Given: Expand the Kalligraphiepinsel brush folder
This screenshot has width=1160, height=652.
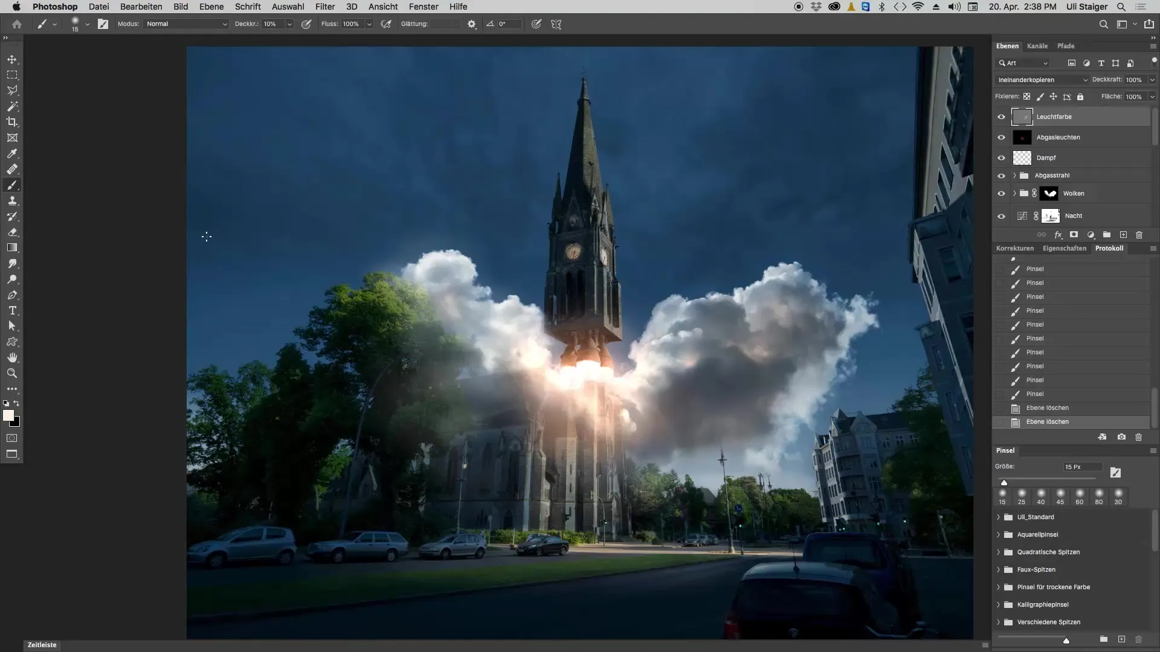Looking at the screenshot, I should coord(998,605).
